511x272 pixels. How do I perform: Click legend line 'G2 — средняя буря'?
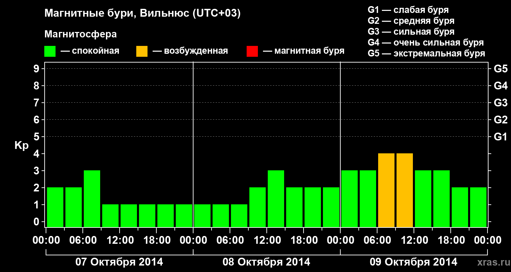tap(411, 21)
